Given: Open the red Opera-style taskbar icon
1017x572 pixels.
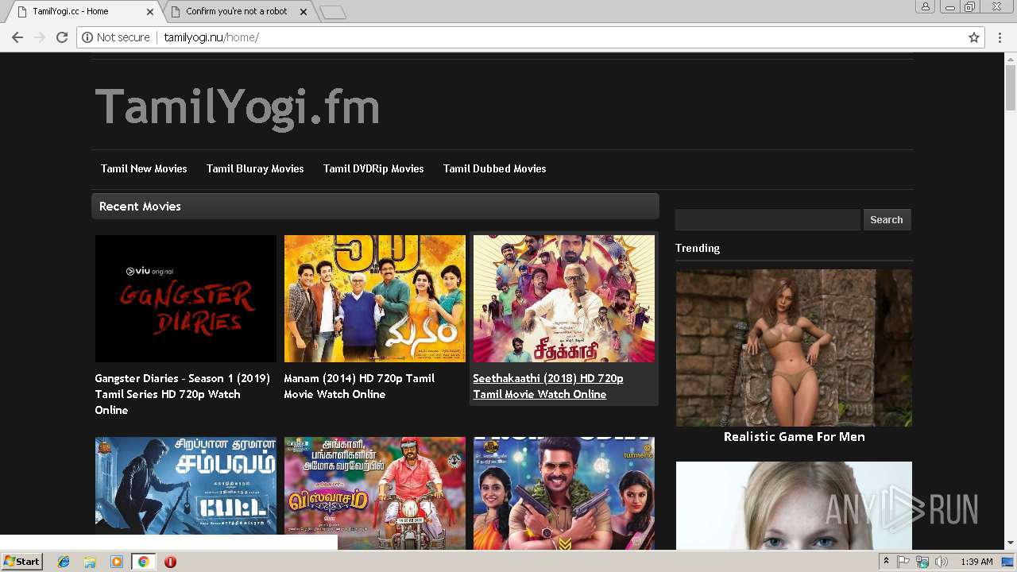Looking at the screenshot, I should click(x=170, y=562).
